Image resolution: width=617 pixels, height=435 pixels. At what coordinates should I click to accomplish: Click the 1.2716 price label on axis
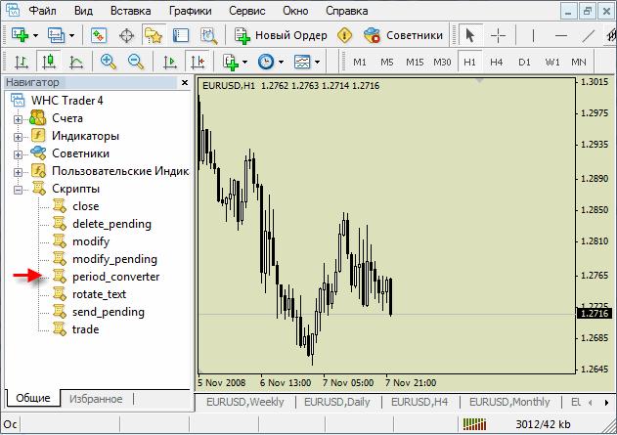click(x=594, y=314)
